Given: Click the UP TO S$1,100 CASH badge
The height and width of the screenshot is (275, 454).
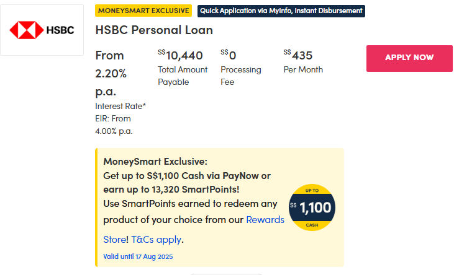Looking at the screenshot, I should (x=312, y=207).
